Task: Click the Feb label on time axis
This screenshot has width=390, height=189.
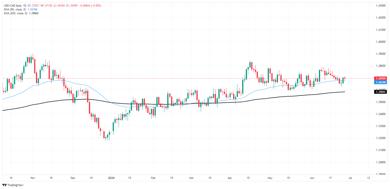Action: pos(153,178)
